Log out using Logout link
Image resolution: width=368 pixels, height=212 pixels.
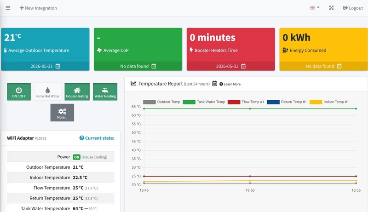[x=353, y=8]
